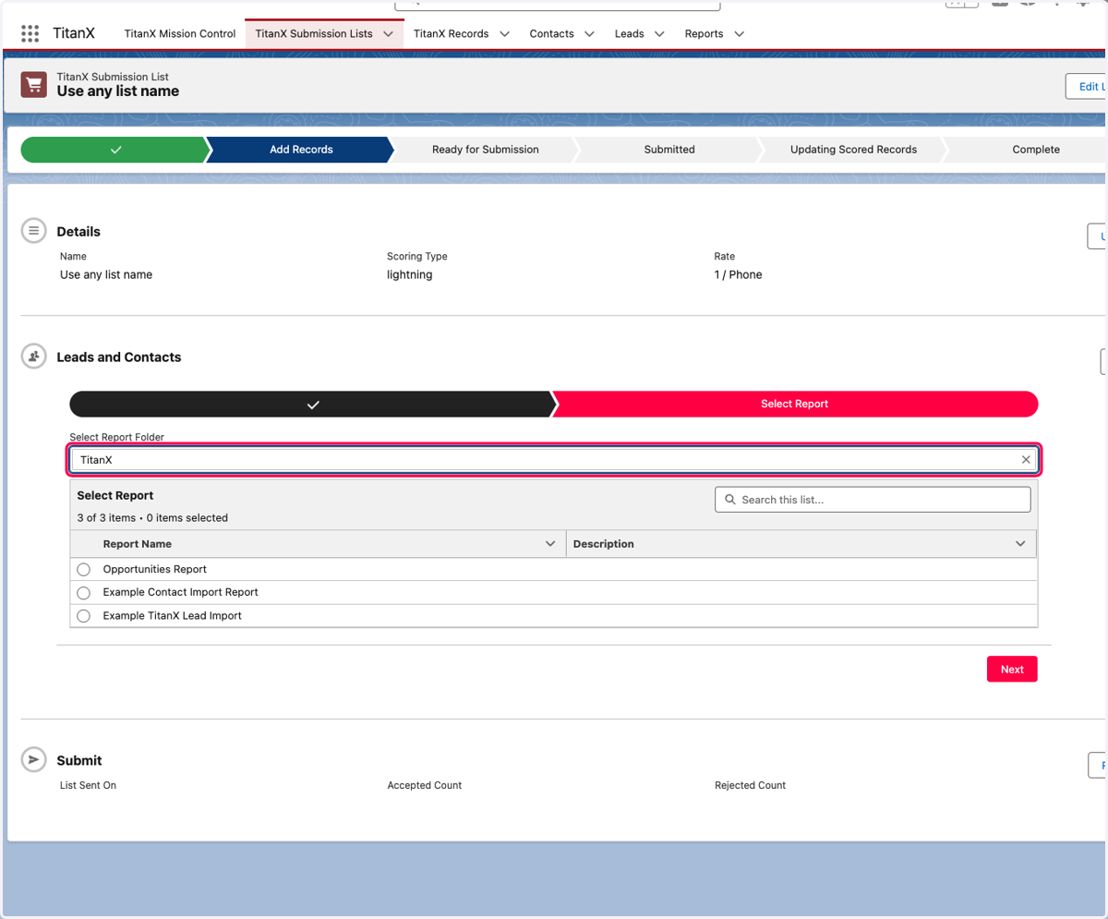1108x919 pixels.
Task: Open Contacts tab dropdown arrow
Action: [589, 33]
